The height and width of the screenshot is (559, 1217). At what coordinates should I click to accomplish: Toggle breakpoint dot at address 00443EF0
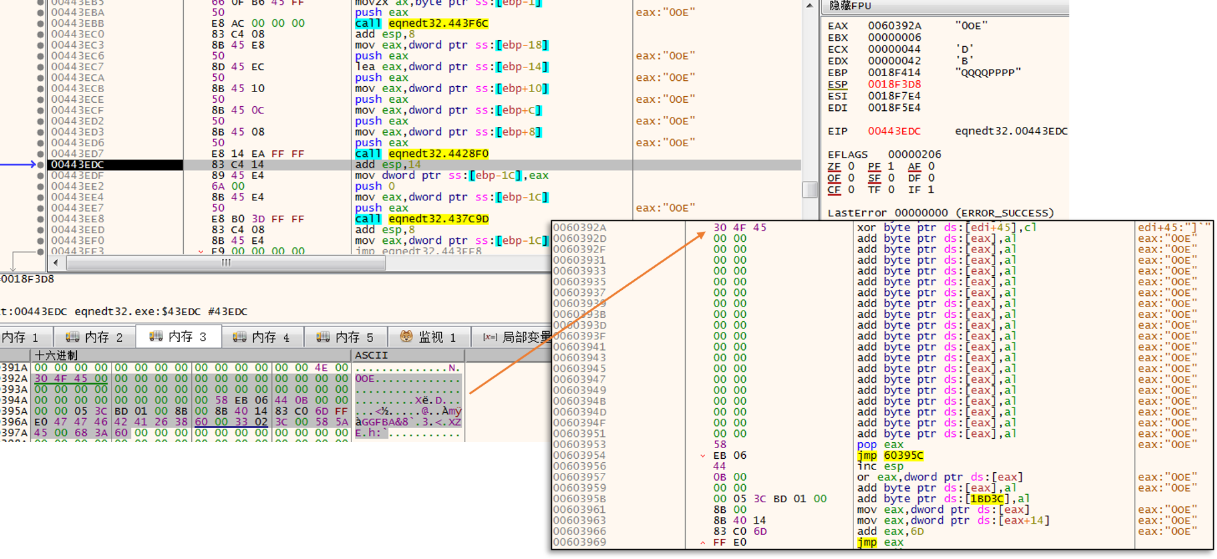(x=41, y=240)
